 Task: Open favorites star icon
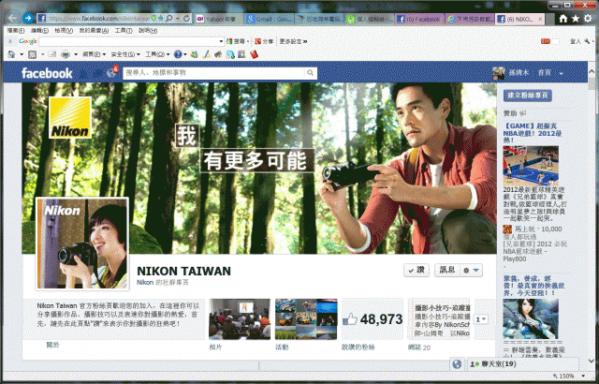pyautogui.click(x=576, y=19)
